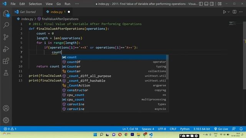Open notifications bell in status bar
Viewport: 246px width, 138px height.
tap(241, 129)
